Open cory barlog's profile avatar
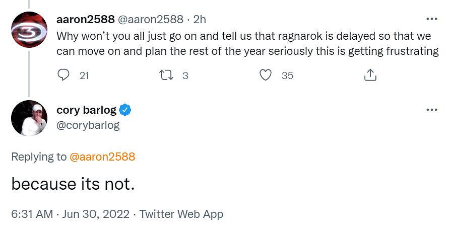This screenshot has width=450, height=231. (29, 118)
